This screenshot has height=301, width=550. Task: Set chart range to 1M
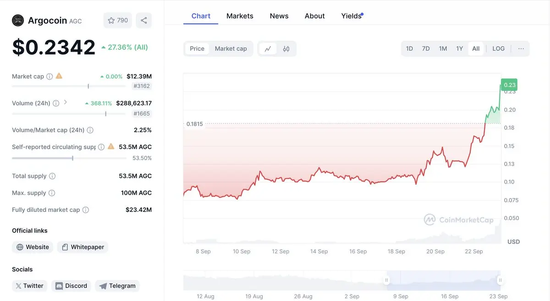point(443,48)
